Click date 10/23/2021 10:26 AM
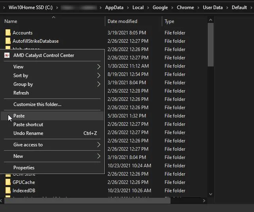 click(129, 191)
